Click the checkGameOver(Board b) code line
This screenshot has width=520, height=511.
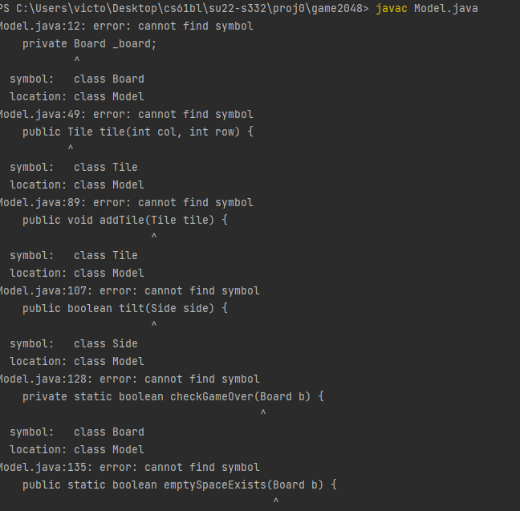173,396
